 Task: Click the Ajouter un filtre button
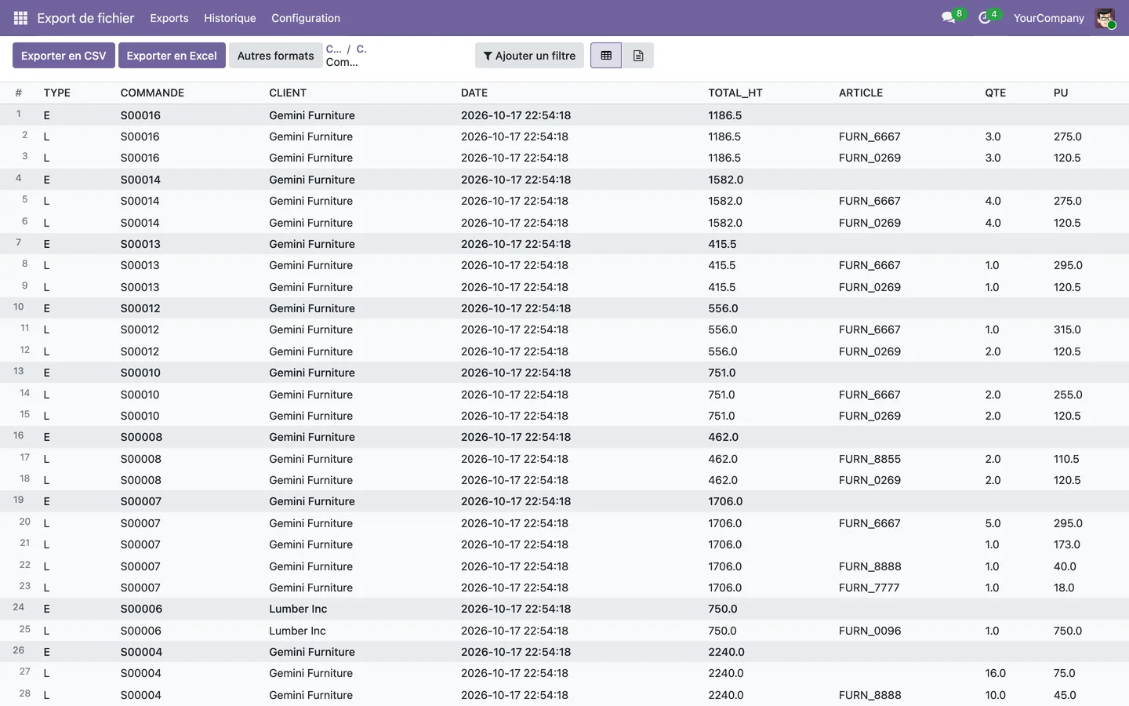tap(529, 56)
